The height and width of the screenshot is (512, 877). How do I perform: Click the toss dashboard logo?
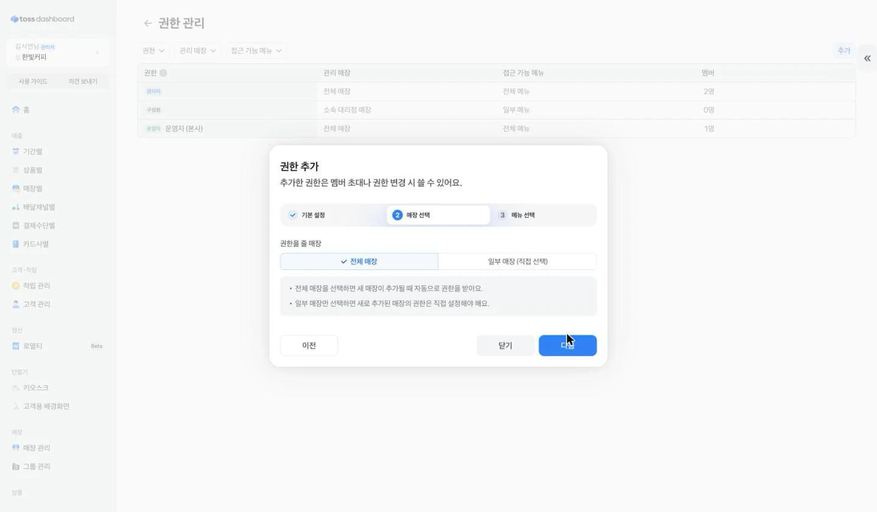(43, 19)
